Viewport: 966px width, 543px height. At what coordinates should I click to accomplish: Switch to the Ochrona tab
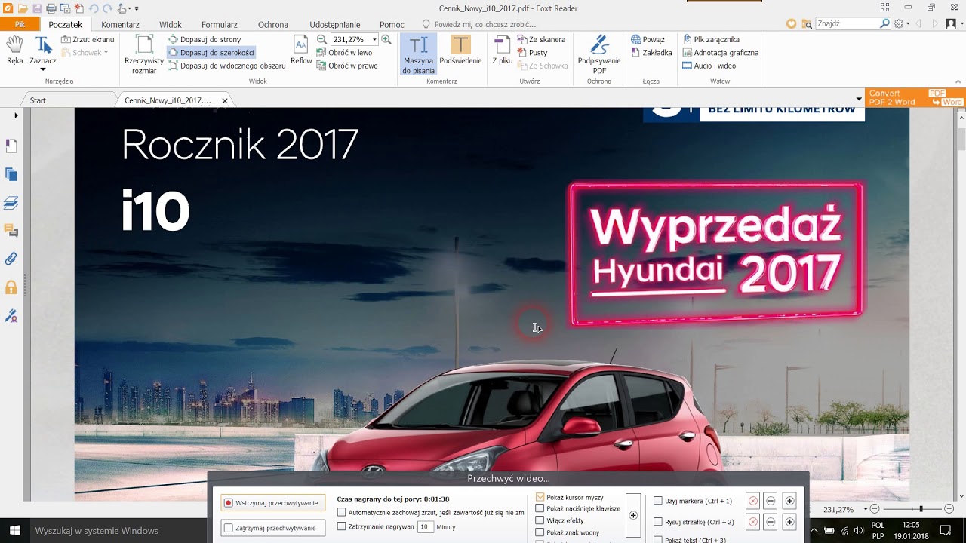(273, 25)
